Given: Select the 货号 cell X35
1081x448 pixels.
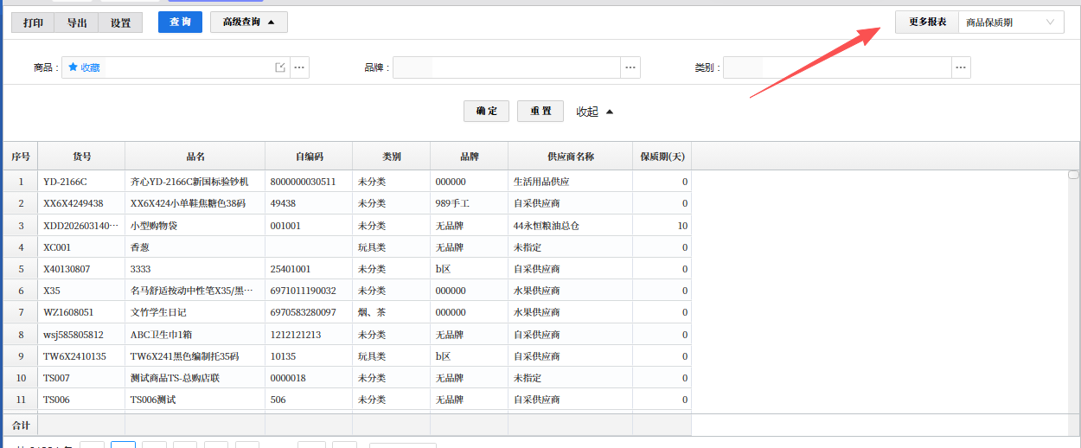Looking at the screenshot, I should pyautogui.click(x=82, y=291).
